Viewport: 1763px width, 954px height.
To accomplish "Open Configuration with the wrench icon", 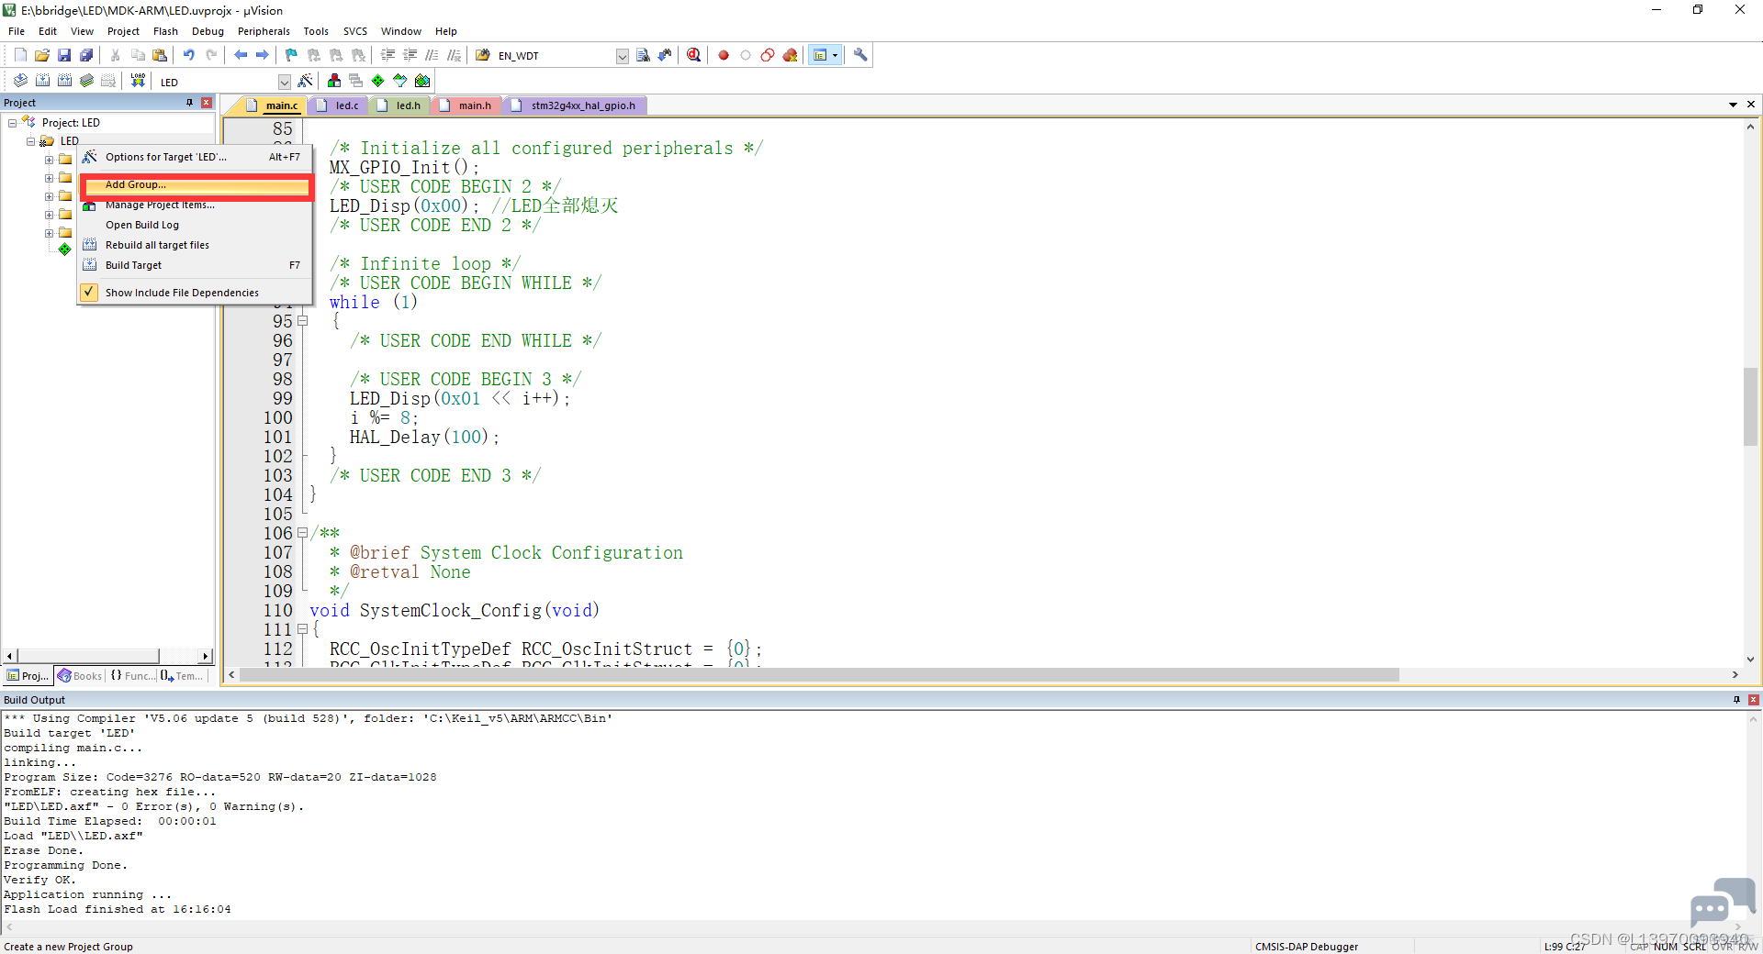I will click(x=860, y=55).
